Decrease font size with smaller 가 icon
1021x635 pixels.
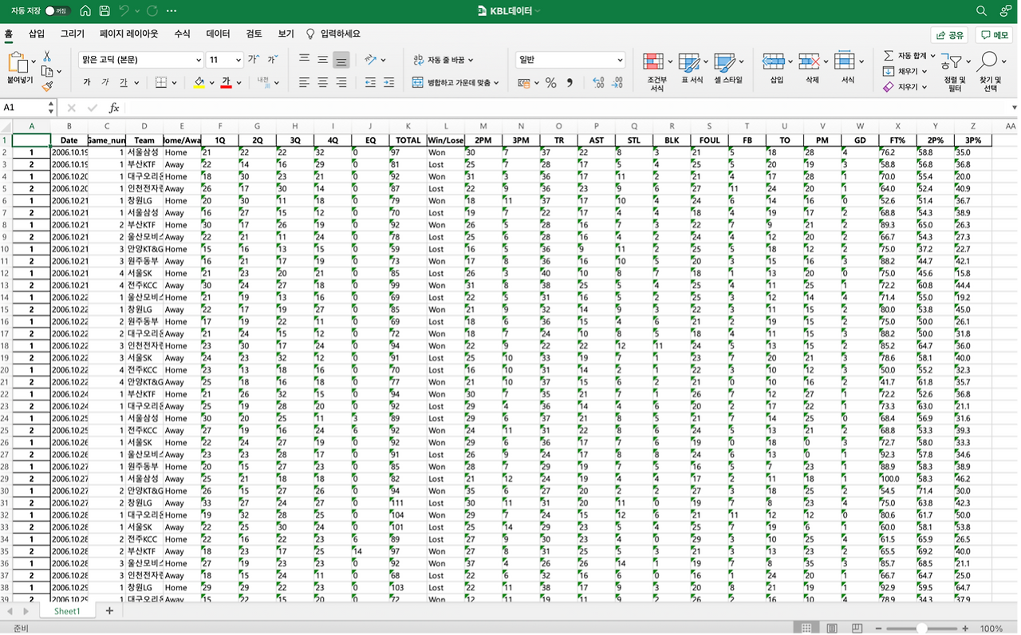272,60
